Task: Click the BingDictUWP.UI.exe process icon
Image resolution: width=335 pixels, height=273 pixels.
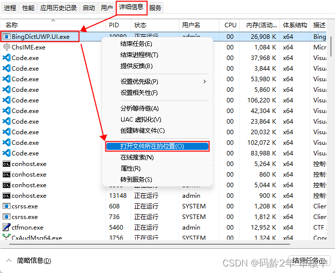Action: [x=7, y=36]
